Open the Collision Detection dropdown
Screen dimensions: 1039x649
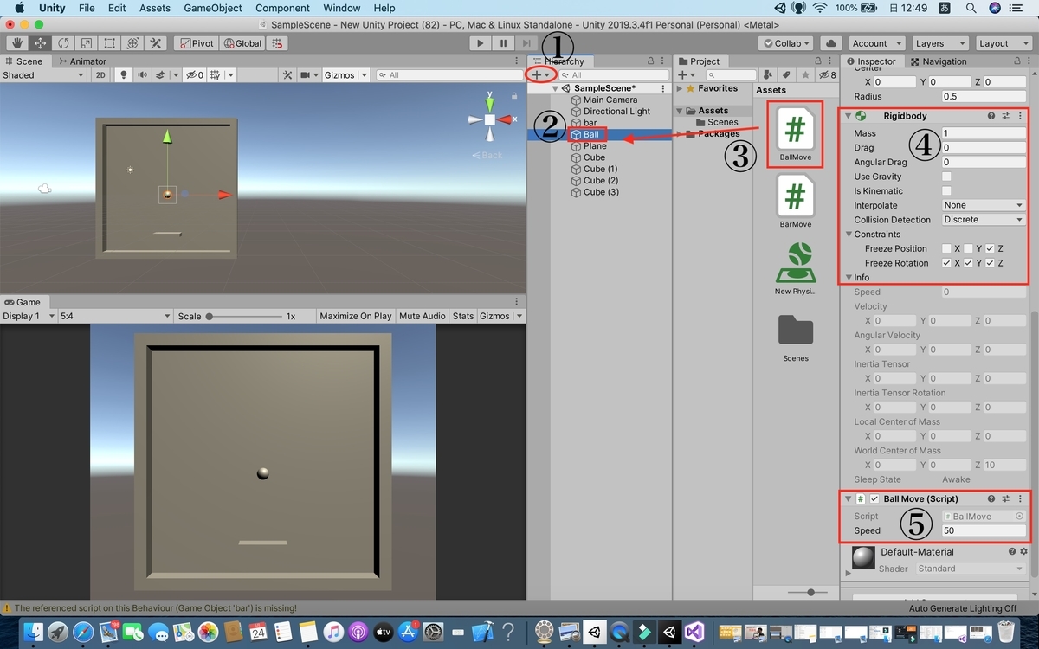[x=984, y=220]
